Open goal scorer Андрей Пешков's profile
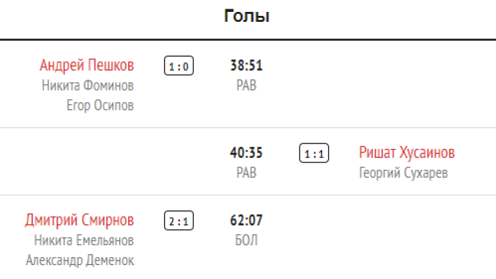 [87, 65]
